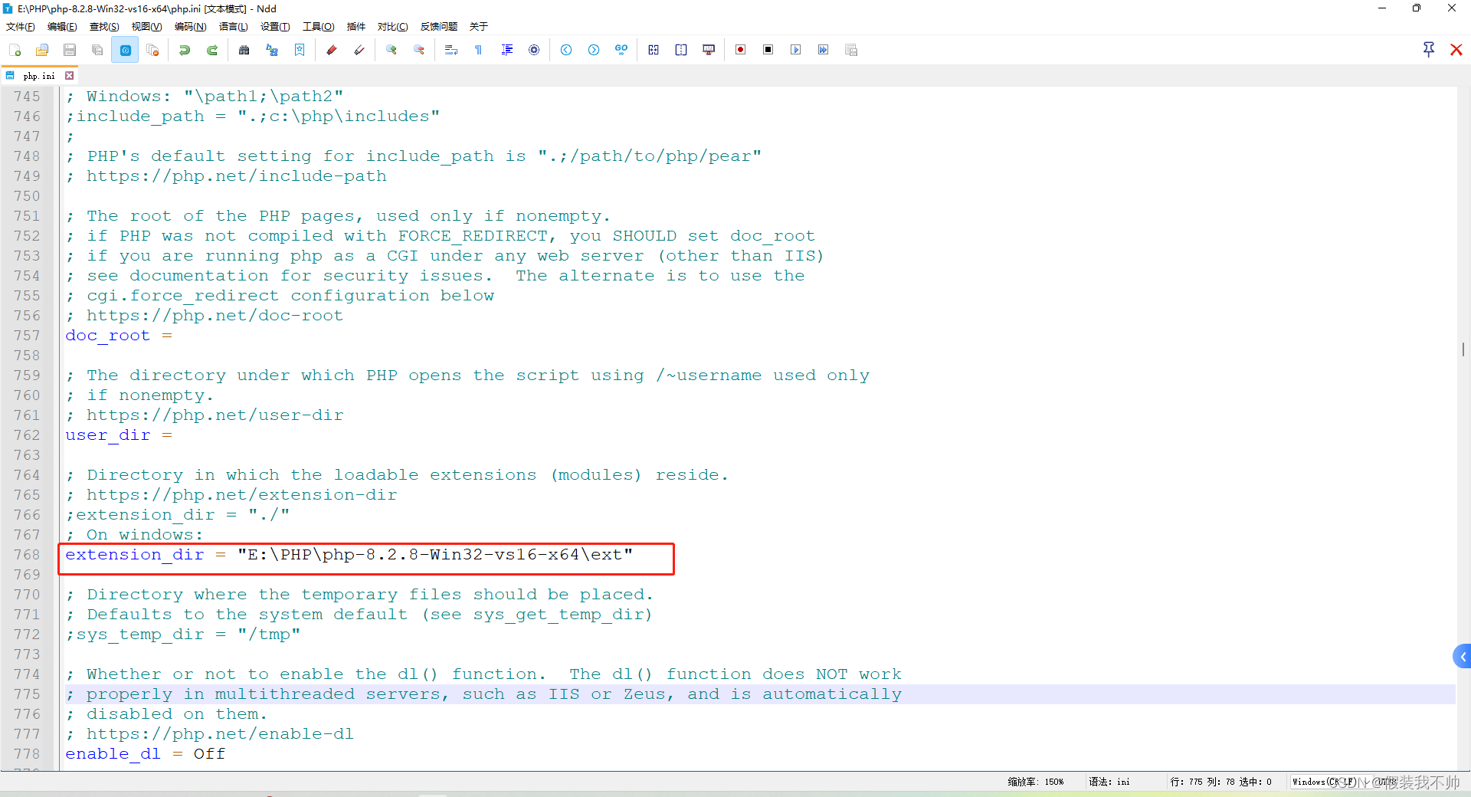Image resolution: width=1471 pixels, height=797 pixels.
Task: Toggle show all characters pilcrow icon
Action: [x=479, y=50]
